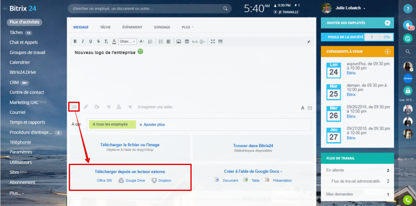Open the text alignment options
The image size is (416, 206).
tap(169, 41)
